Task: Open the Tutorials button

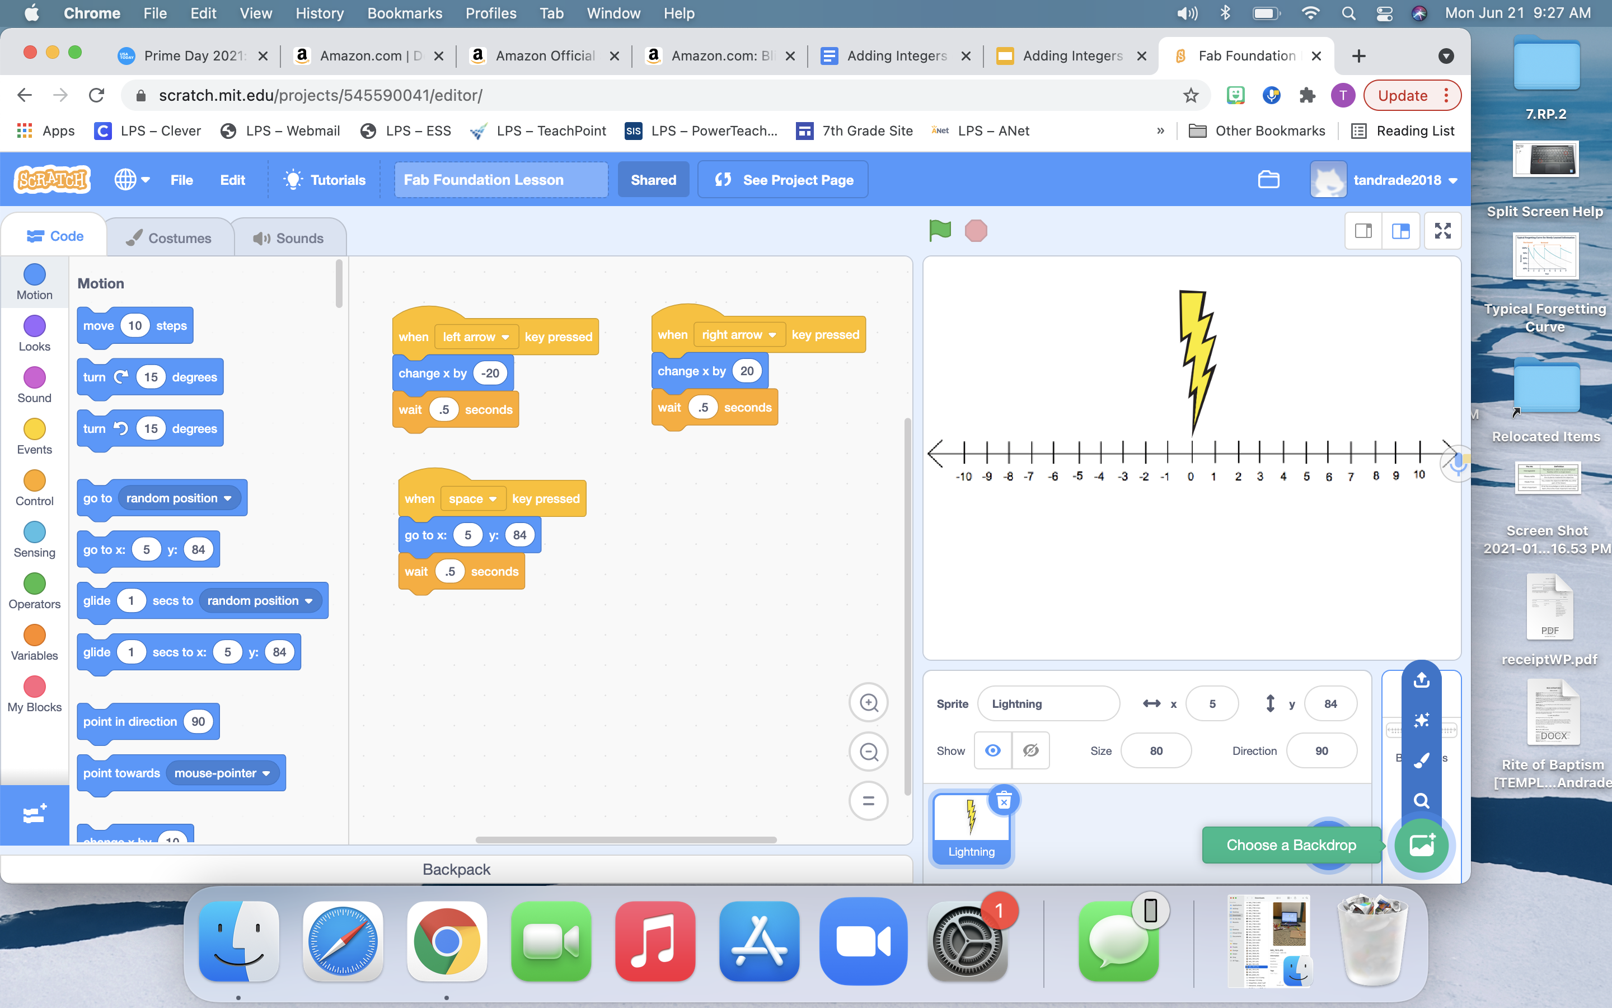Action: 325,180
